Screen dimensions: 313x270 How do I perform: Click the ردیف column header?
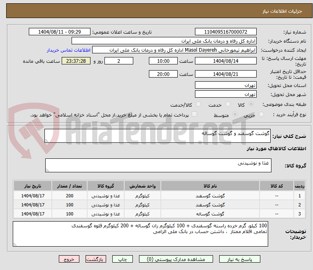click(x=299, y=186)
